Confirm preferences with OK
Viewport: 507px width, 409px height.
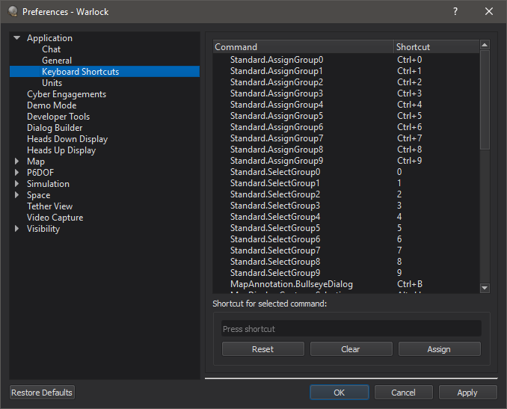(x=339, y=393)
